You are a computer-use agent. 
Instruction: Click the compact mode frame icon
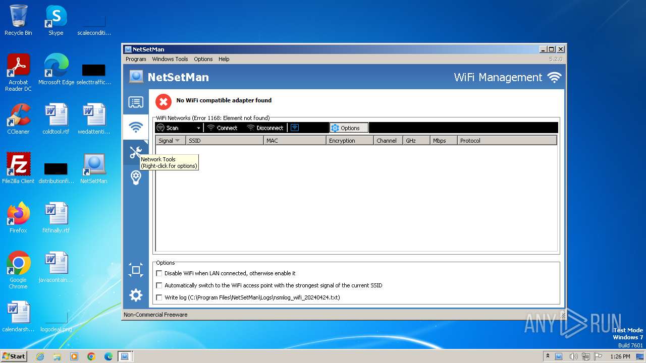[x=136, y=270]
